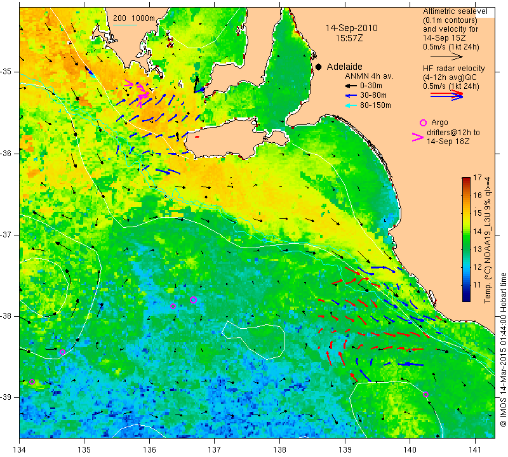This screenshot has height=457, width=508.
Task: Click the Altimetric sealevel legend heading
Action: pyautogui.click(x=455, y=11)
